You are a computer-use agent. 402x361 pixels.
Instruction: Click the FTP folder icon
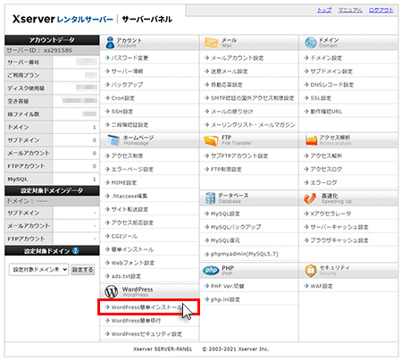(x=211, y=140)
